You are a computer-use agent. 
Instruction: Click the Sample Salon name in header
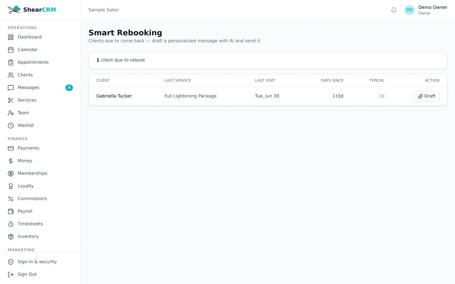(x=104, y=10)
